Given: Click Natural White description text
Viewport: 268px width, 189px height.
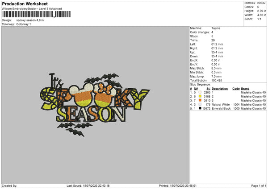Looking at the screenshot, I should coord(221,105).
